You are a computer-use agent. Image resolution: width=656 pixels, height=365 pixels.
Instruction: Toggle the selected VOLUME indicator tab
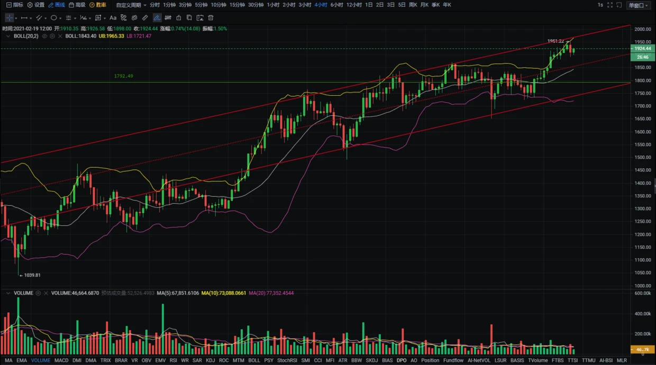pos(41,360)
